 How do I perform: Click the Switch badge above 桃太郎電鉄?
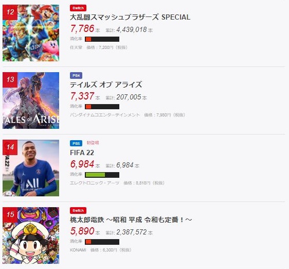tap(78, 210)
